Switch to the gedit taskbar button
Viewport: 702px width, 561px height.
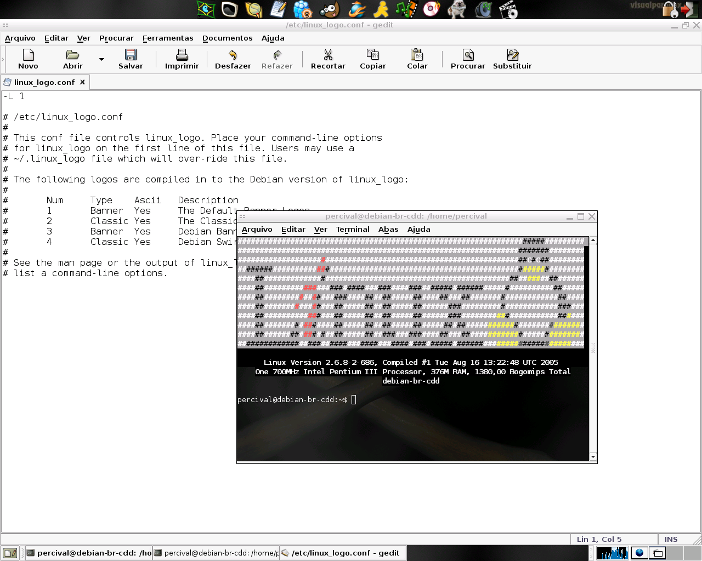[x=343, y=553]
